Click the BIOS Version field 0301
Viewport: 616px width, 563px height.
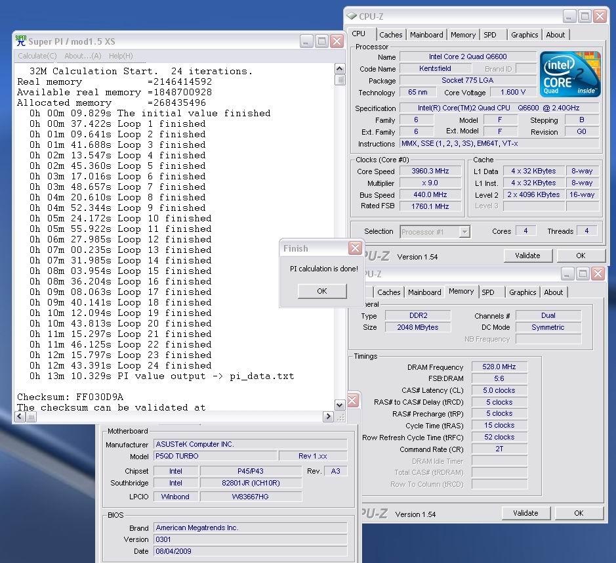tap(250, 539)
